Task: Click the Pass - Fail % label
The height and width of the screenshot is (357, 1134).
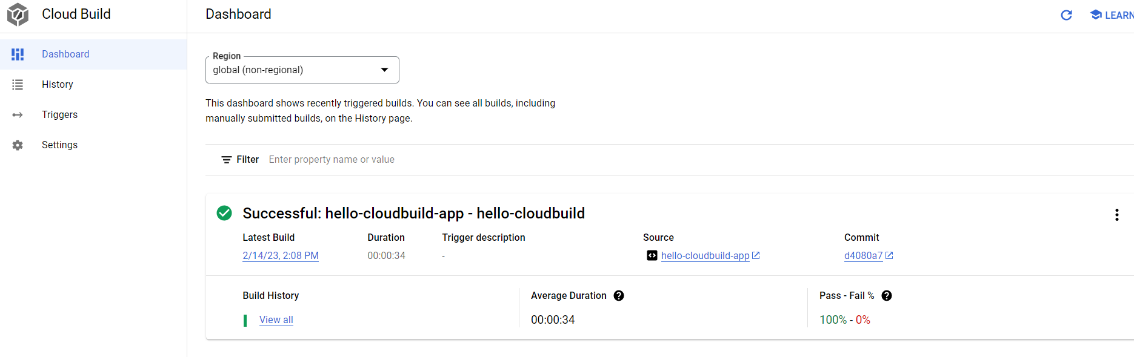Action: click(x=847, y=295)
